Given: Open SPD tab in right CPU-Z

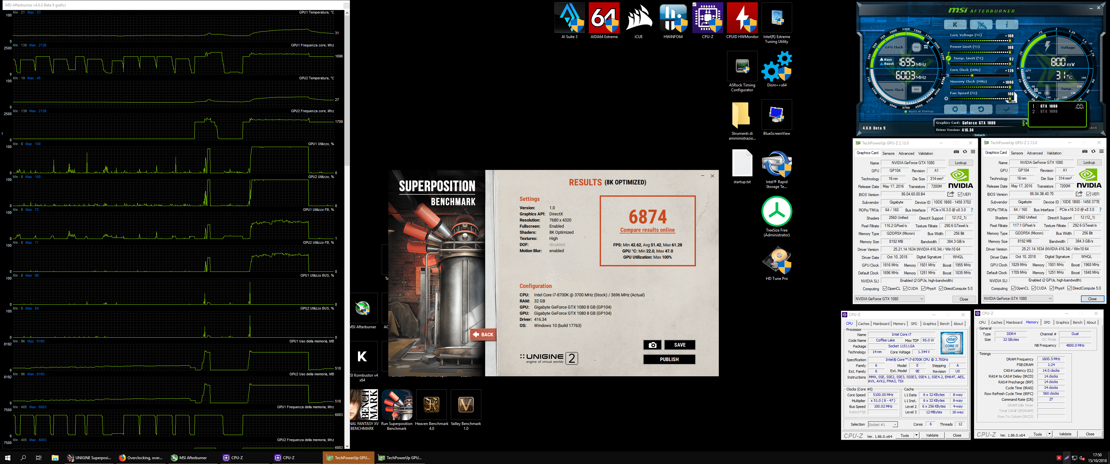Looking at the screenshot, I should pos(1047,322).
